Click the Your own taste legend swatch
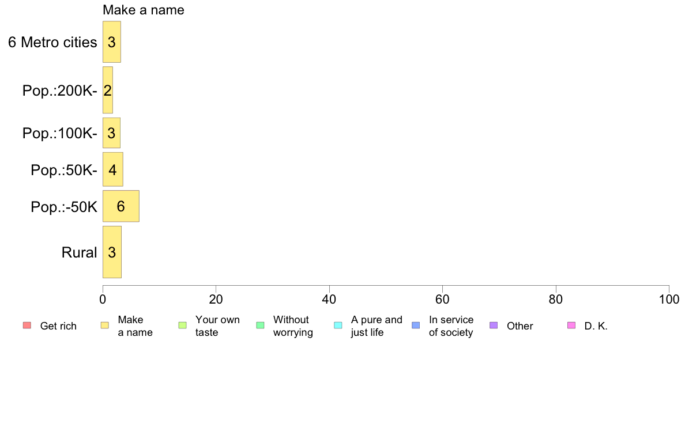Viewport: 685px width, 424px height. [x=183, y=325]
